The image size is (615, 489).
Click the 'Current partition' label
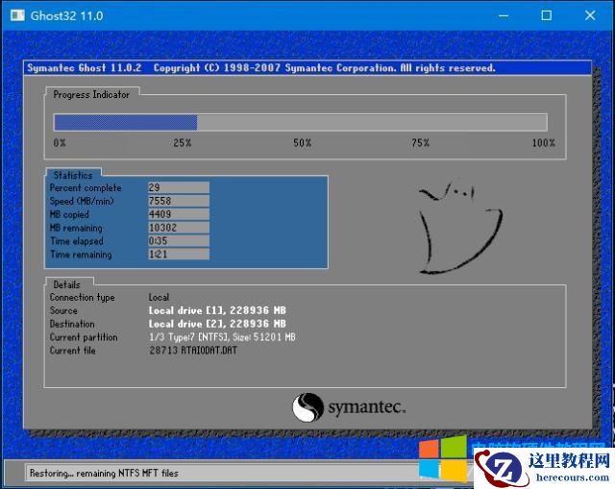coord(84,337)
